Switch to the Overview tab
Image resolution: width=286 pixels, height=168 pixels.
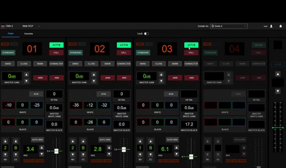tap(29, 34)
